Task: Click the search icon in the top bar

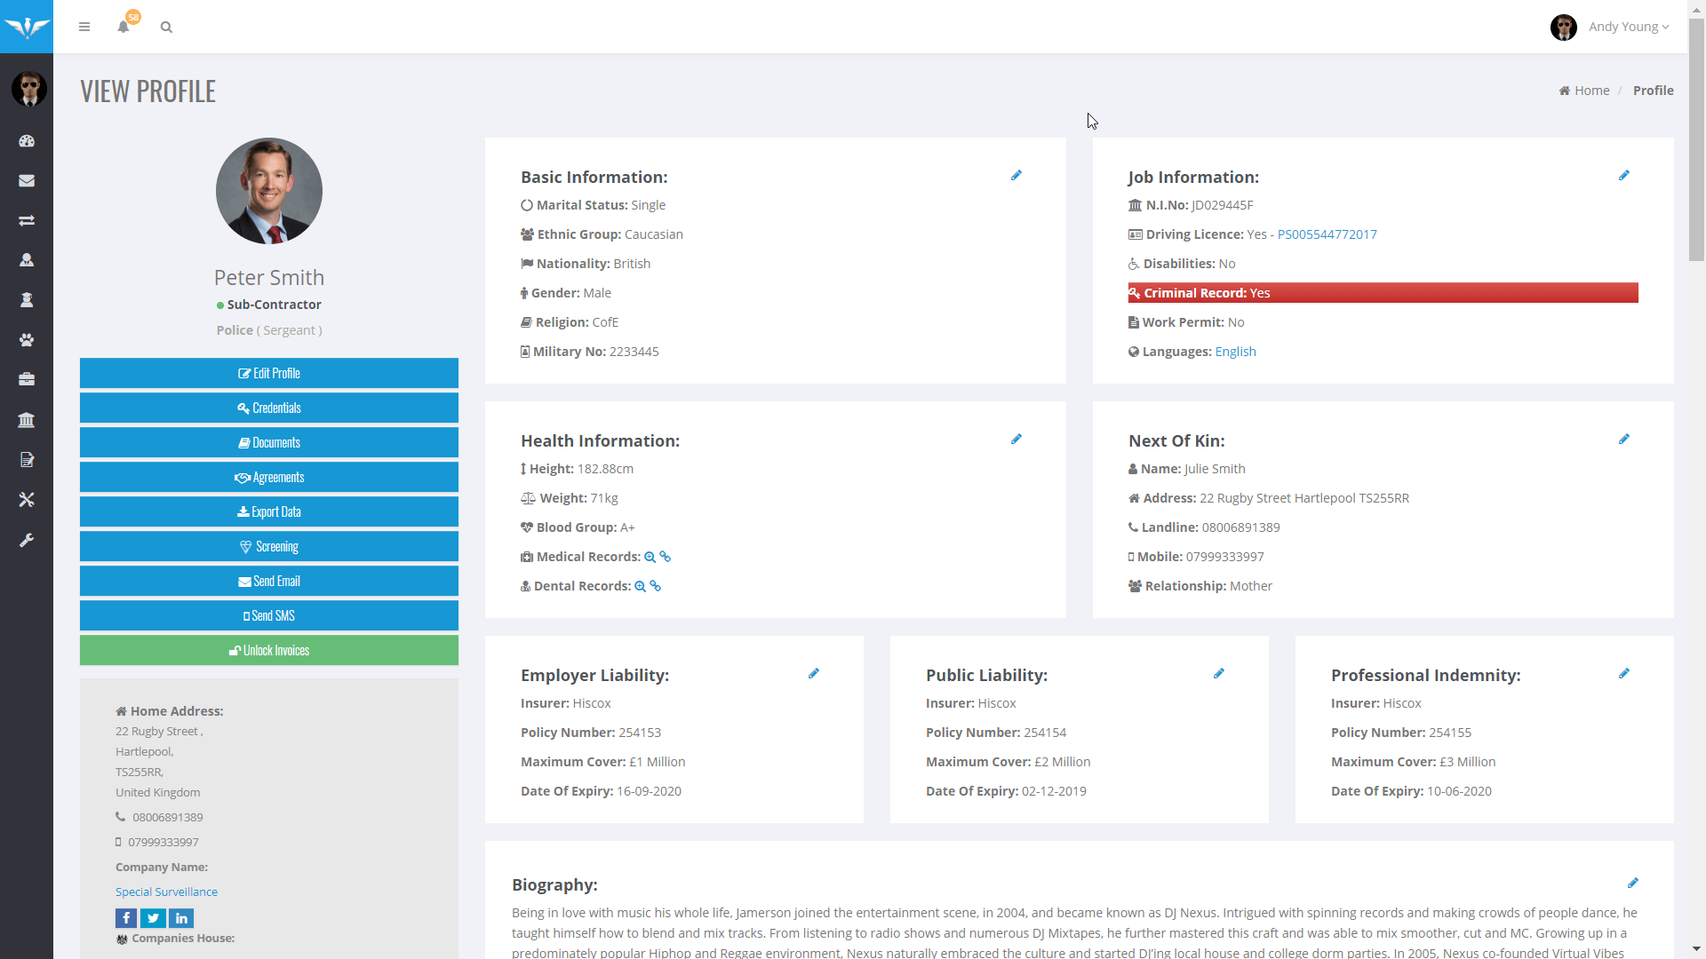Action: click(x=166, y=28)
